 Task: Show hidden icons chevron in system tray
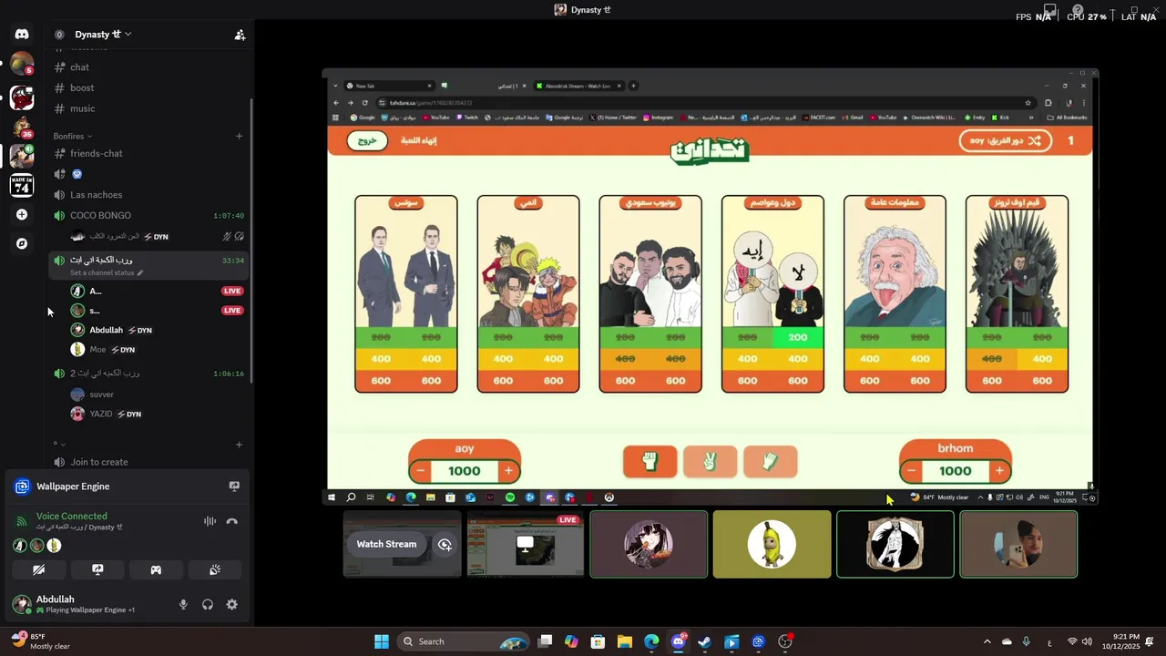987,641
